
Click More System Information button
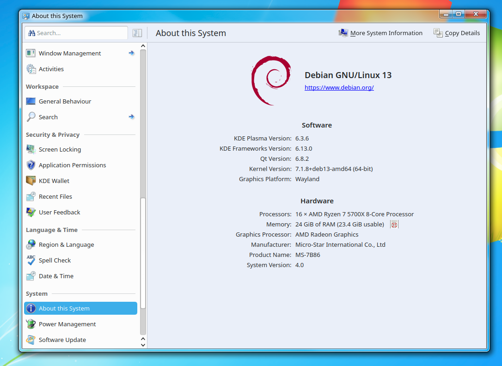click(x=380, y=33)
